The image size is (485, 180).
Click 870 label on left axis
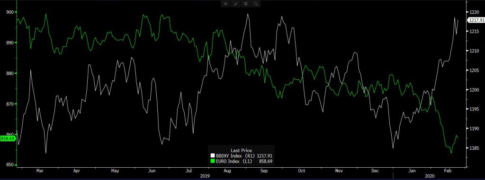point(9,104)
